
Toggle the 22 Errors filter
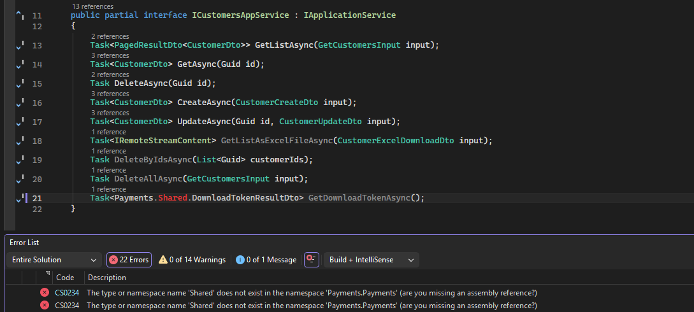(129, 260)
